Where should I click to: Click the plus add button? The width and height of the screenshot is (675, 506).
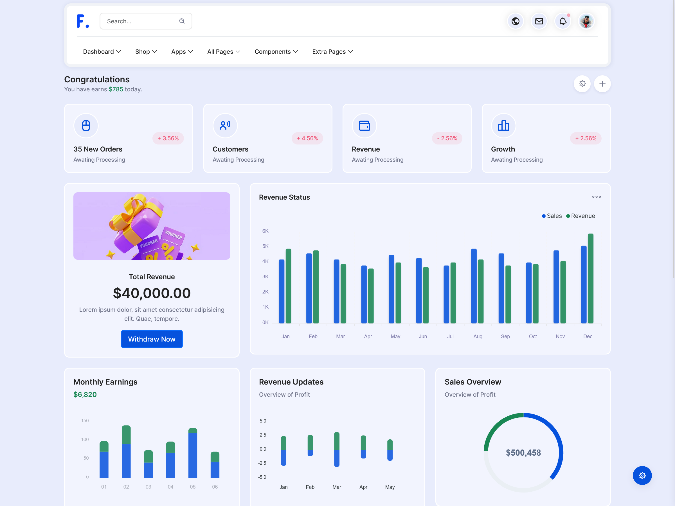click(602, 83)
